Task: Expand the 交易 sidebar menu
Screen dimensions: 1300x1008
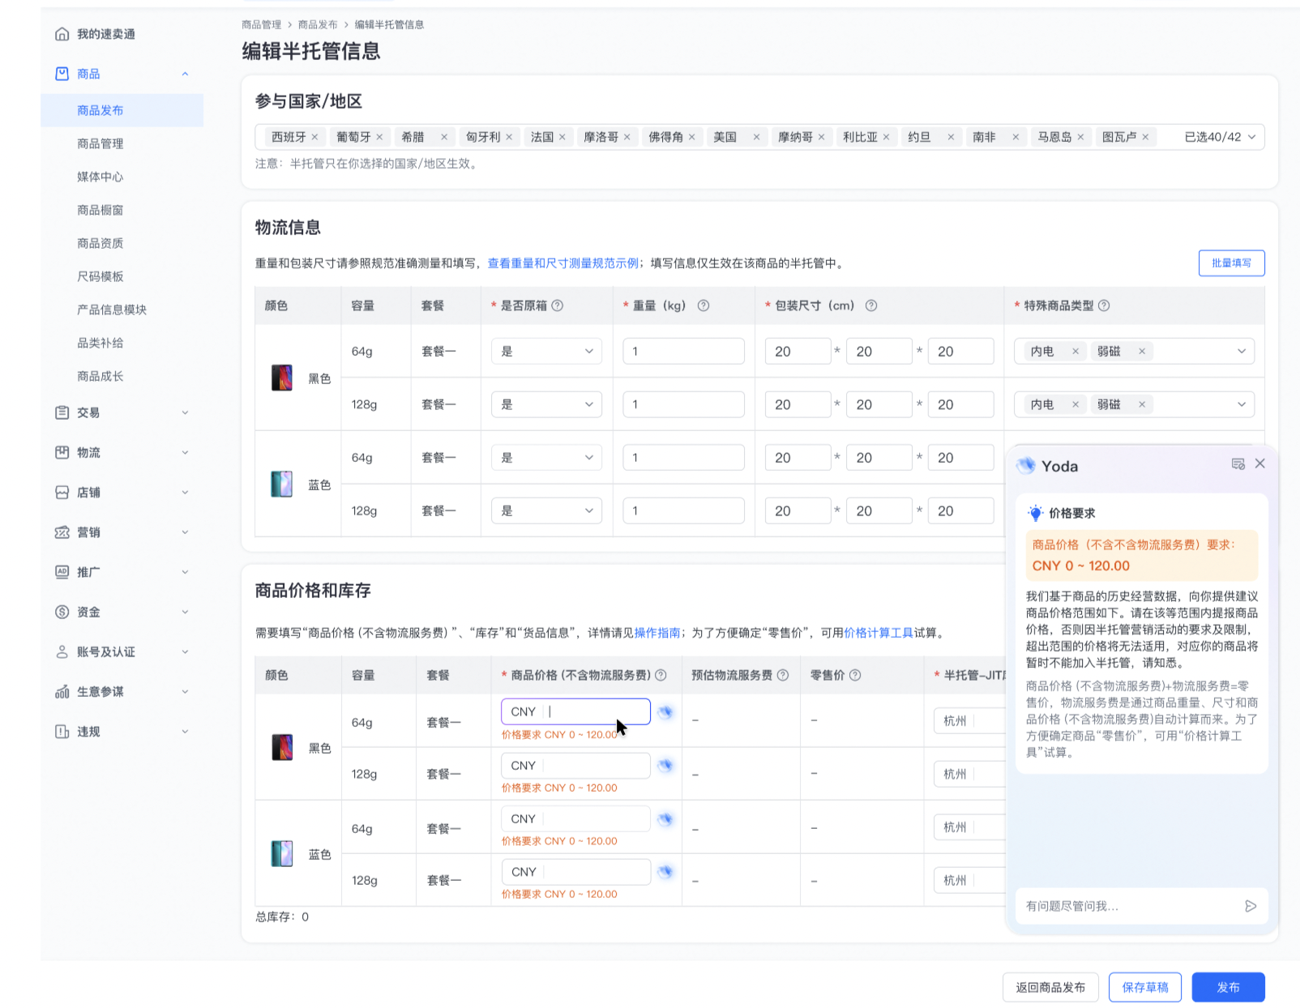Action: point(122,412)
